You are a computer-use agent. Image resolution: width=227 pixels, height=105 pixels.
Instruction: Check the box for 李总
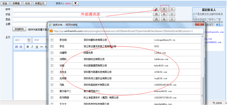52,46
